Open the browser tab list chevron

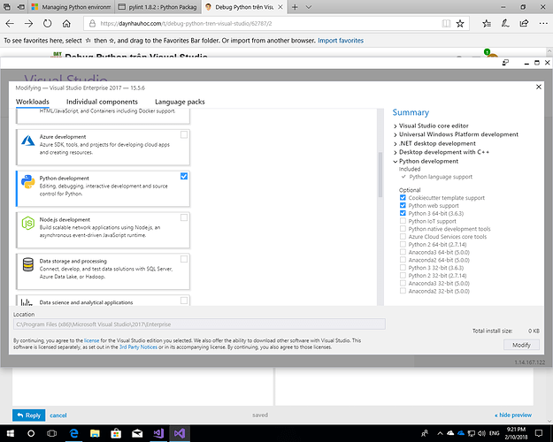(x=309, y=7)
